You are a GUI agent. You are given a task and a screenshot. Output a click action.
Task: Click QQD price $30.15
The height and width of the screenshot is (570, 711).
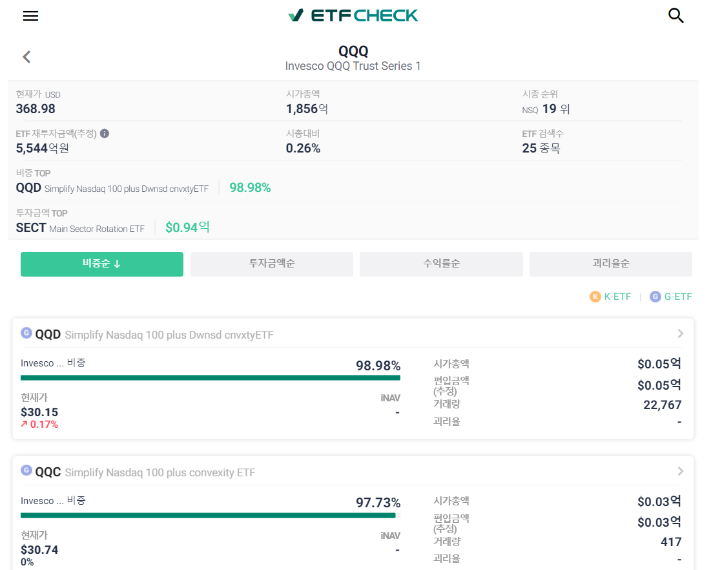[39, 412]
